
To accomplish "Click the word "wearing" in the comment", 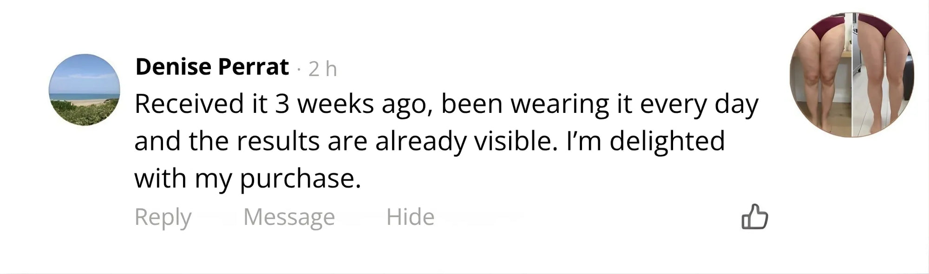I will (x=560, y=104).
